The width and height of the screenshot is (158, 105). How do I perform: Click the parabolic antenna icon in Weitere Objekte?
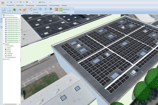[x=46, y=9]
